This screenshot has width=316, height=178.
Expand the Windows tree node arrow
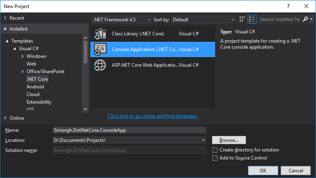[x=23, y=56]
